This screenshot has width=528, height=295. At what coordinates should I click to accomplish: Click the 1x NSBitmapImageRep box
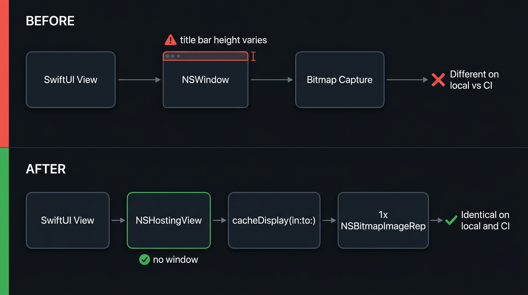383,220
